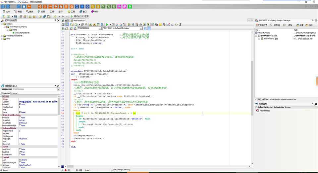Click the highlighted second icon in editor toolbar
The height and width of the screenshot is (173, 318).
coord(67,24)
